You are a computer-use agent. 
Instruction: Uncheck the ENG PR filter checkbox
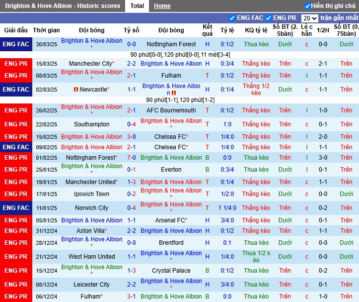[268, 18]
